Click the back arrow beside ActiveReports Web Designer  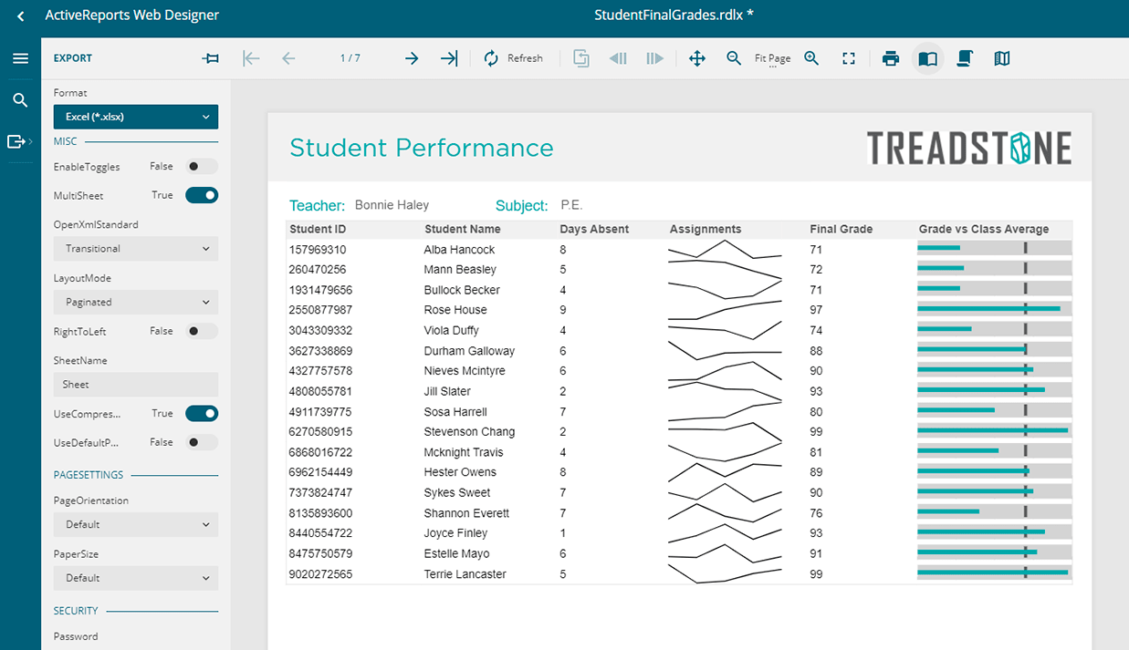pyautogui.click(x=21, y=16)
